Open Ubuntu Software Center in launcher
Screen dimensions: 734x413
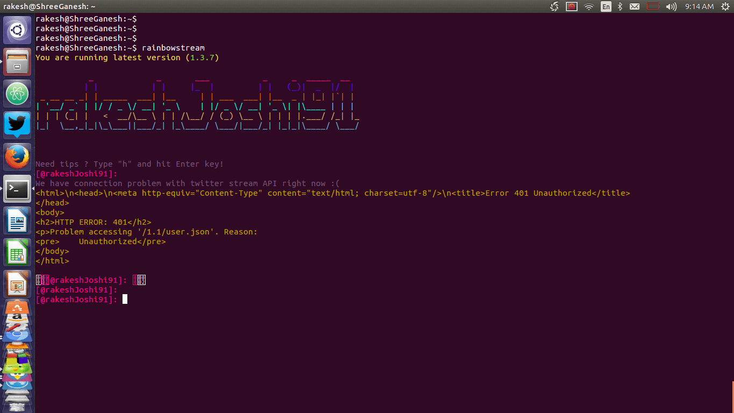17,307
